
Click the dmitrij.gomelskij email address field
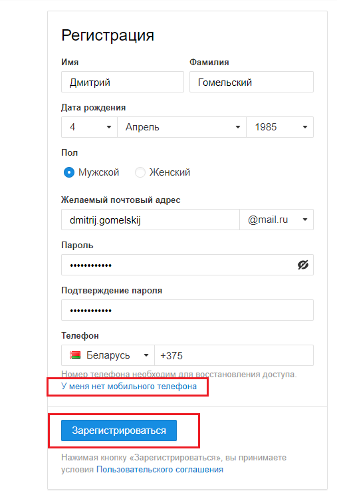(x=150, y=220)
